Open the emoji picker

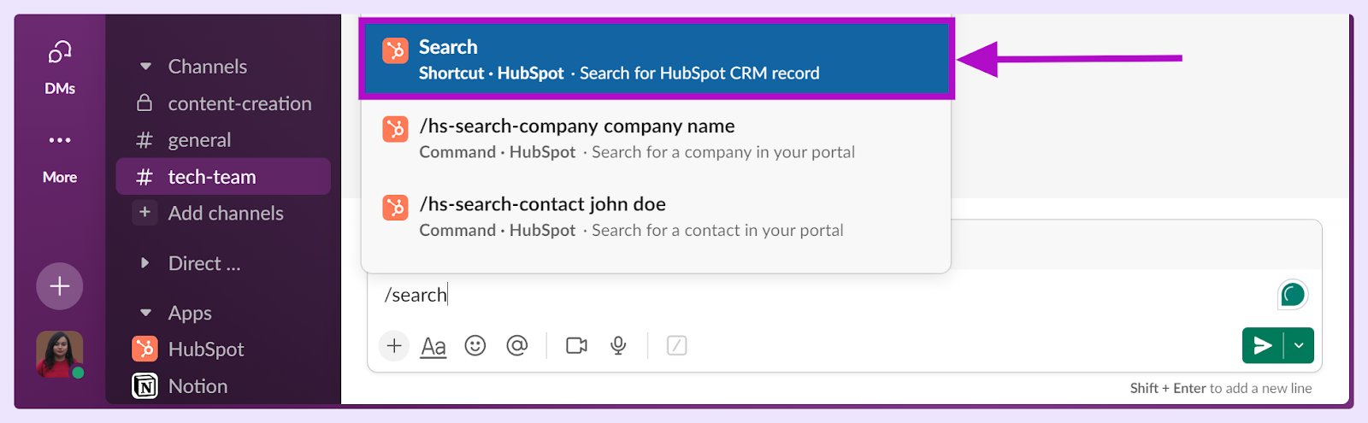pos(475,345)
